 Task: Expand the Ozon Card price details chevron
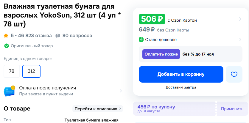[240, 19]
